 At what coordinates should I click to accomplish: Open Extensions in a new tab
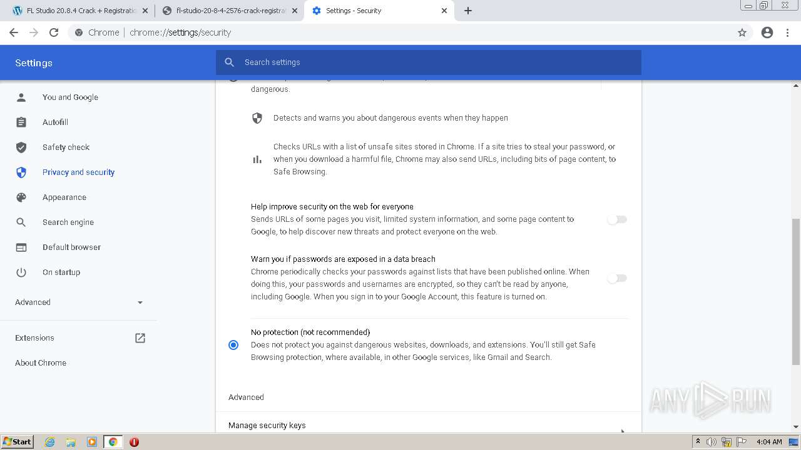(x=78, y=338)
